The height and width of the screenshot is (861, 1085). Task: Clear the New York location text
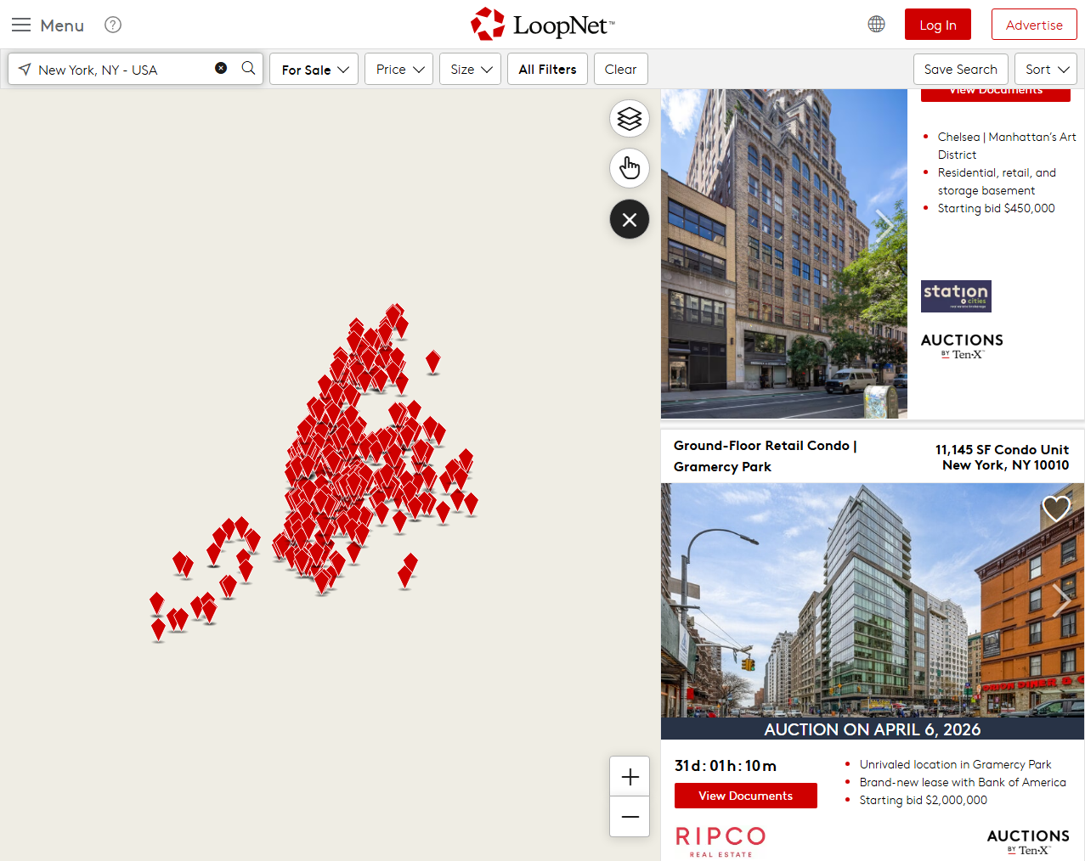coord(221,68)
